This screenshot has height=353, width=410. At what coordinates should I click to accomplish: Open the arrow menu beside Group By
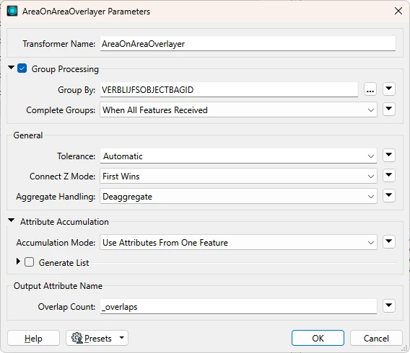click(x=389, y=89)
